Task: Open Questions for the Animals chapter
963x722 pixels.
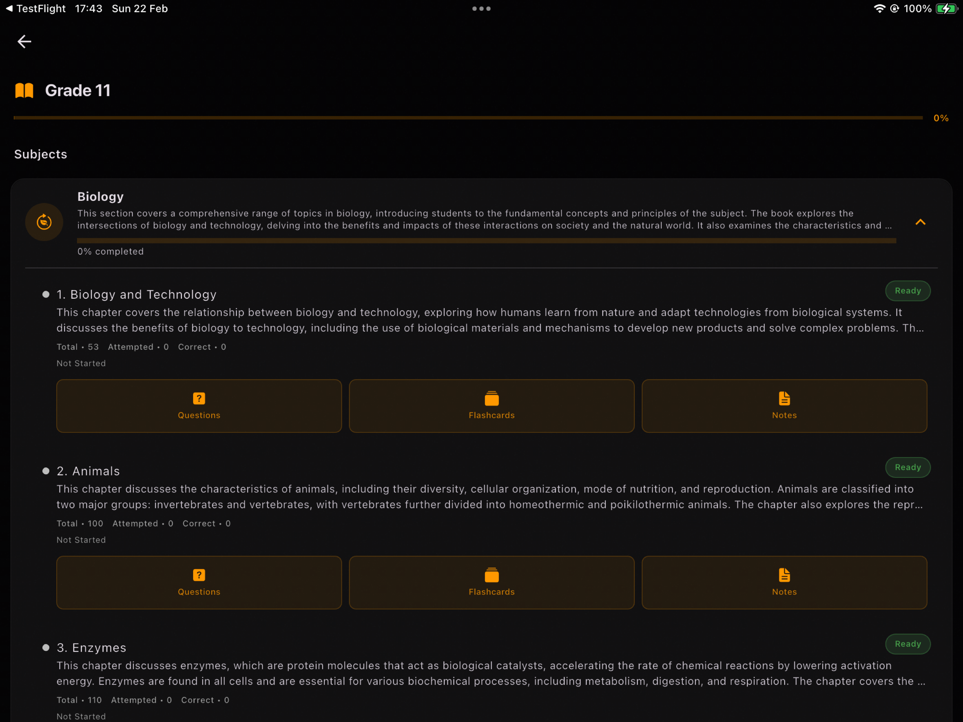Action: tap(199, 582)
